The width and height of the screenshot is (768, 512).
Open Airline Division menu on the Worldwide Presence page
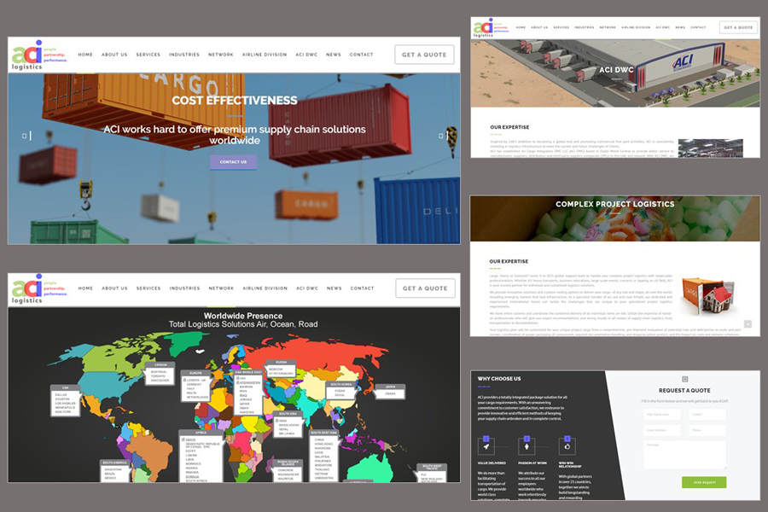(265, 288)
